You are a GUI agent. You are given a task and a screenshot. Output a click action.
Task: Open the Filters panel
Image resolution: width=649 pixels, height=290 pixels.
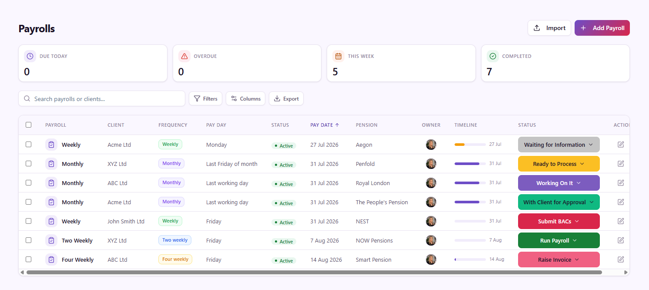tap(205, 99)
